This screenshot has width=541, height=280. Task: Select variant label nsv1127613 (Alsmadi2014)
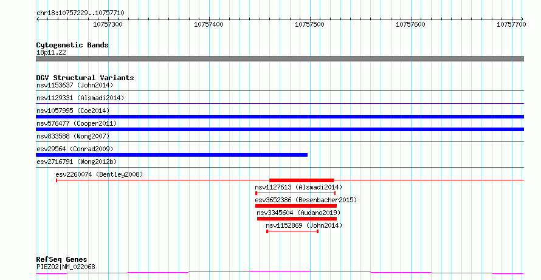[x=298, y=187]
